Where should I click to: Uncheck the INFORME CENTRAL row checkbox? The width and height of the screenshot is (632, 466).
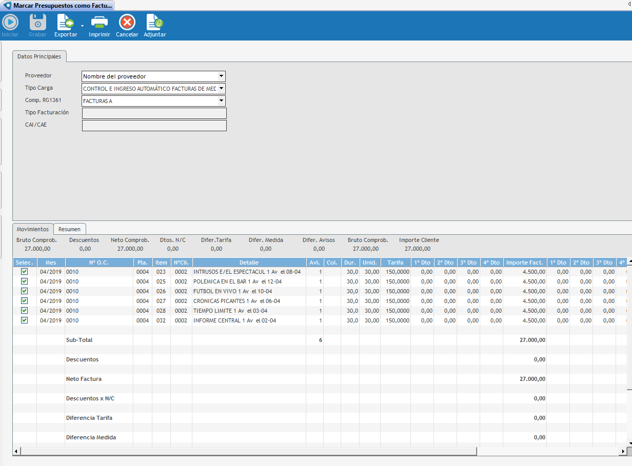[24, 320]
